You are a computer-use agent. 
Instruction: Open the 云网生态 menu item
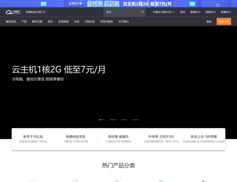coord(90,21)
